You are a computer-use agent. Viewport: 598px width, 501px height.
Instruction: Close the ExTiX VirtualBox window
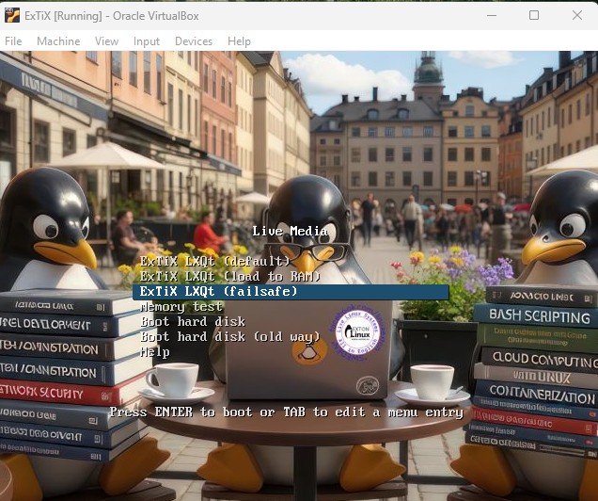pos(576,15)
